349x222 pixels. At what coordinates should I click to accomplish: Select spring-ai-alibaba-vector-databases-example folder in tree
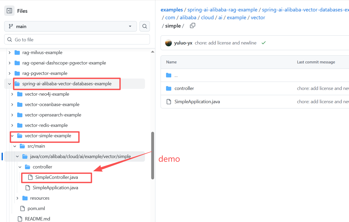pyautogui.click(x=67, y=84)
